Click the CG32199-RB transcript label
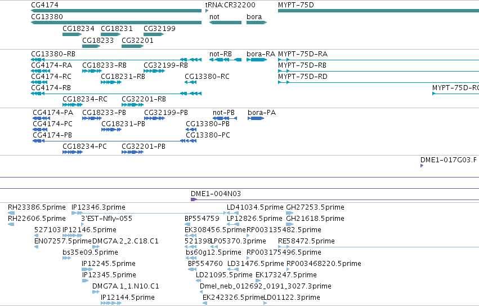This screenshot has height=306, width=479. click(165, 65)
